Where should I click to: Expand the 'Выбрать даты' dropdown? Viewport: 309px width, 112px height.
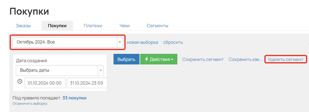[60, 70]
